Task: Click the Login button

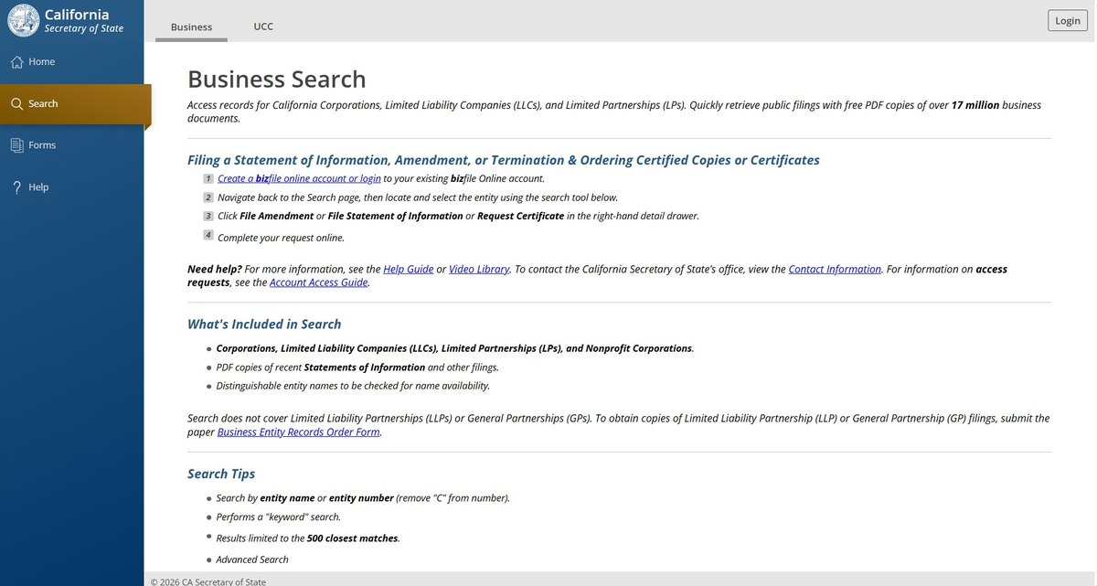Action: coord(1068,21)
